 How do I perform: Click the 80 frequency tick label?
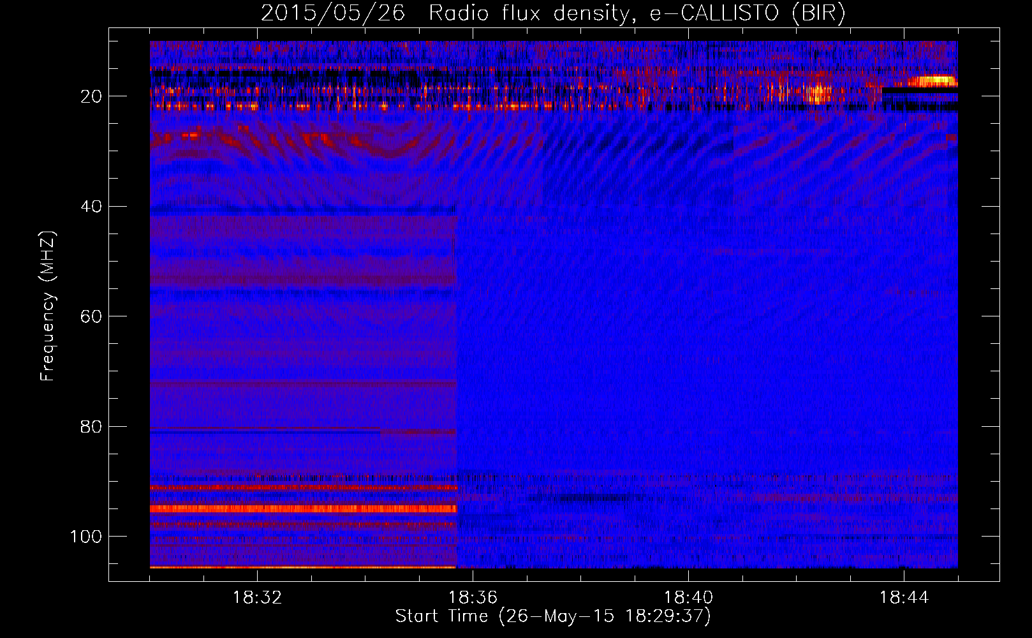91,426
